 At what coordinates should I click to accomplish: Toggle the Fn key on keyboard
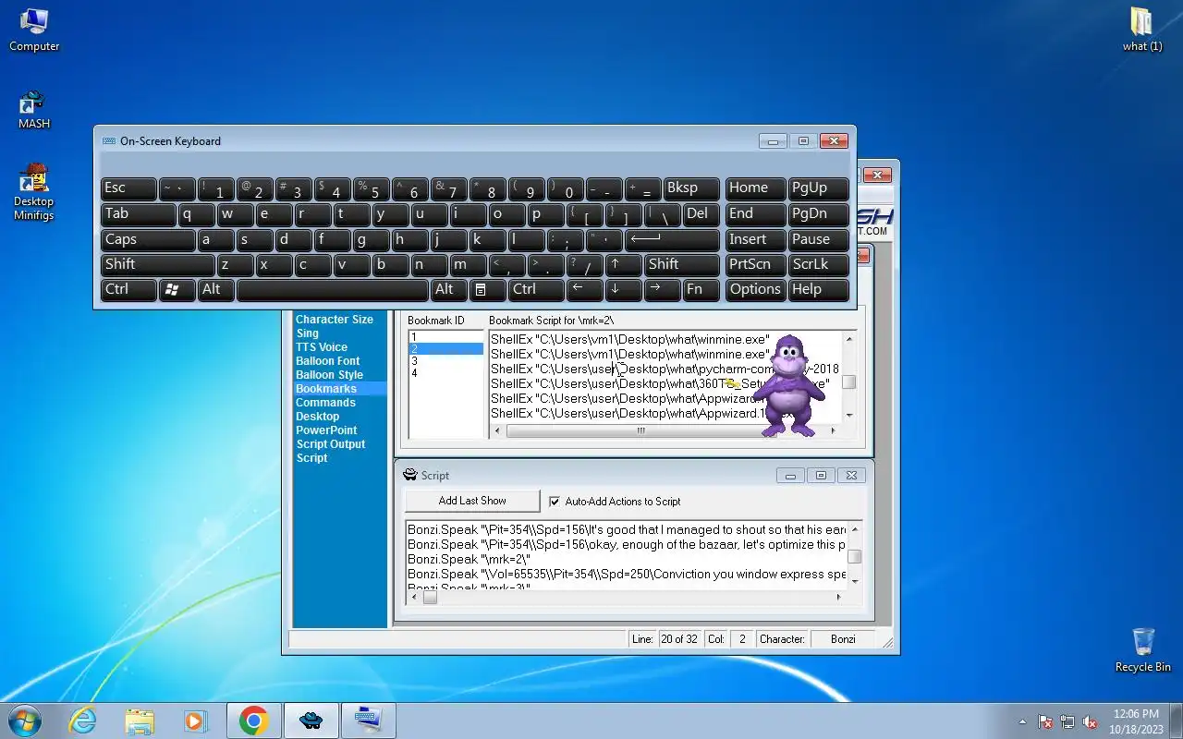point(701,289)
